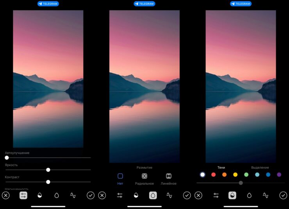Pick the red tint color swatch
The image size is (289, 209).
pos(213,175)
